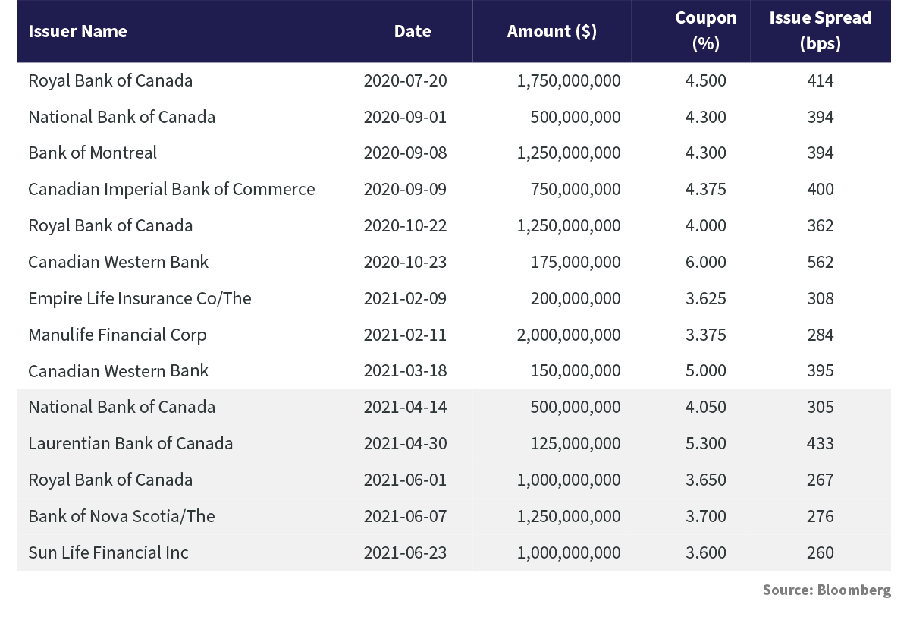Click the Source: Bloomberg caption
The height and width of the screenshot is (617, 910).
coord(827,590)
